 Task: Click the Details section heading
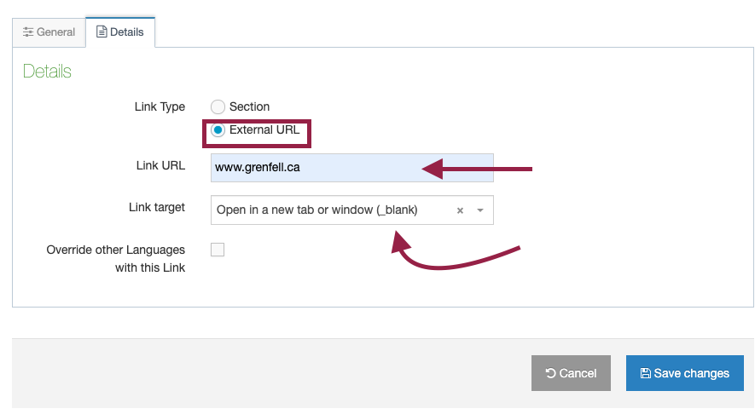point(47,72)
